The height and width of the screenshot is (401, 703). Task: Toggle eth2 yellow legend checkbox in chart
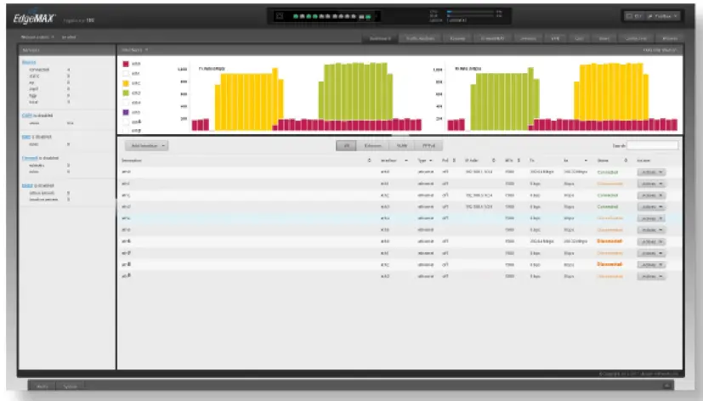pyautogui.click(x=126, y=83)
